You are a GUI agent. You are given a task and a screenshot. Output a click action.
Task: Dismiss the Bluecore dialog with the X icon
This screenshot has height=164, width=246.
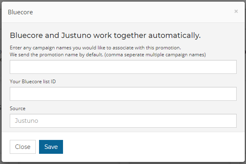pyautogui.click(x=236, y=11)
